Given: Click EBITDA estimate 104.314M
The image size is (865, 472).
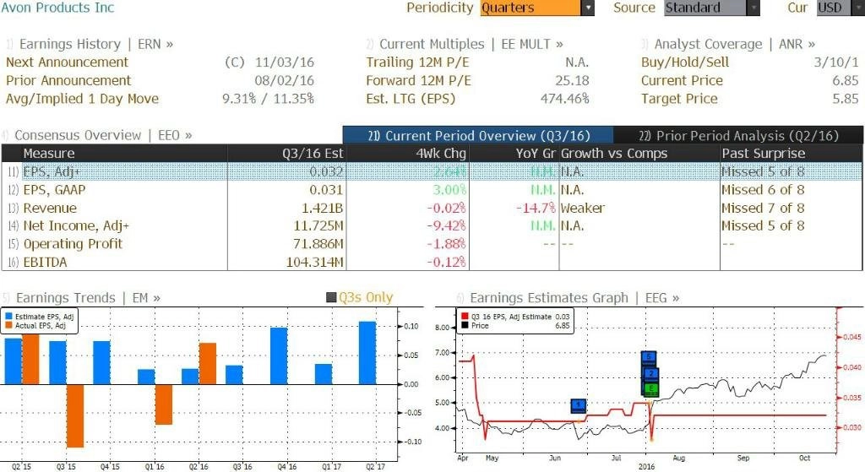Looking at the screenshot, I should tap(314, 262).
